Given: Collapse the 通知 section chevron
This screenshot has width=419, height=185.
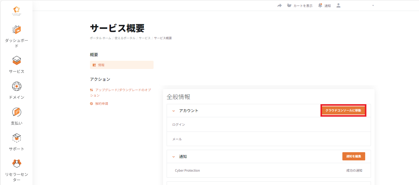Looking at the screenshot, I should pos(174,157).
